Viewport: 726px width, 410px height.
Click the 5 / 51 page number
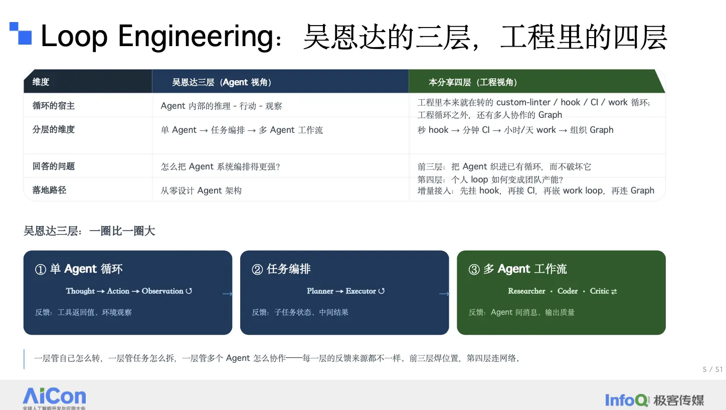point(713,369)
